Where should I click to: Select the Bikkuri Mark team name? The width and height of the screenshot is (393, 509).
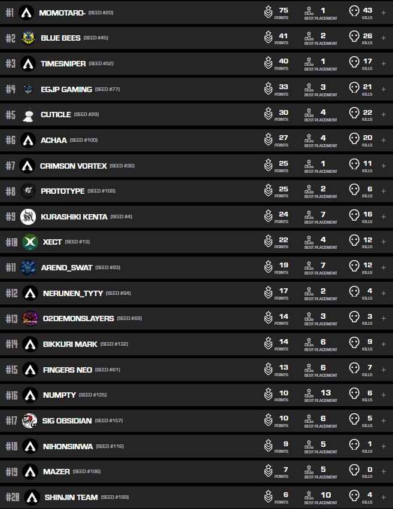coord(69,344)
